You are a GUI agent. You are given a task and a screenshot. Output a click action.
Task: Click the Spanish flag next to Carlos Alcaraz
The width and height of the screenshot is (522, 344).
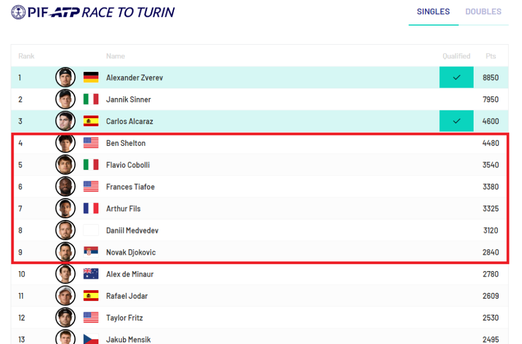91,121
